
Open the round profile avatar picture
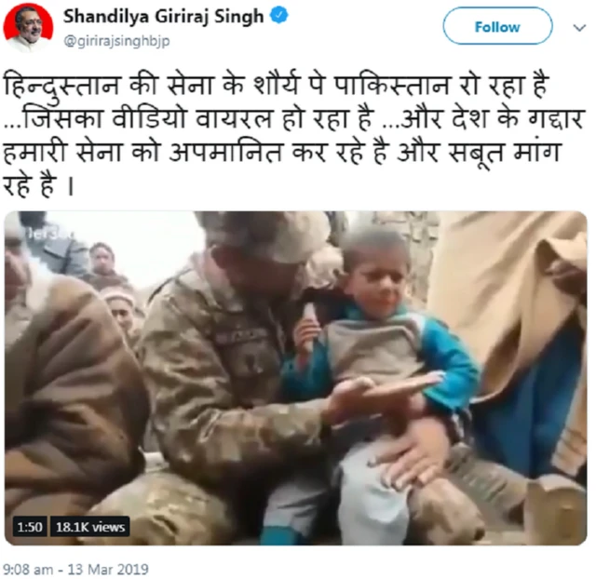pyautogui.click(x=28, y=27)
